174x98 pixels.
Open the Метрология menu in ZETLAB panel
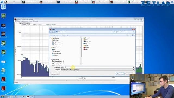102,2
